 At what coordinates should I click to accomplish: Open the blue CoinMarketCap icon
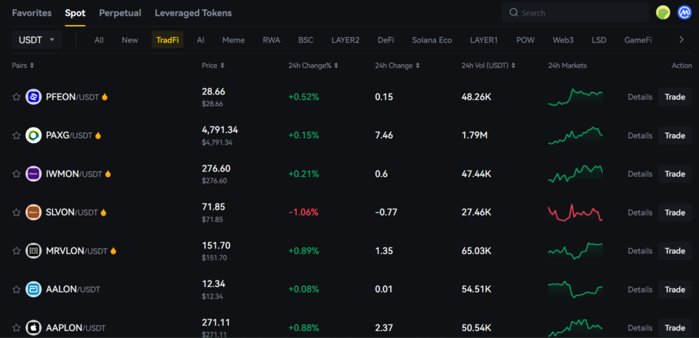(684, 12)
